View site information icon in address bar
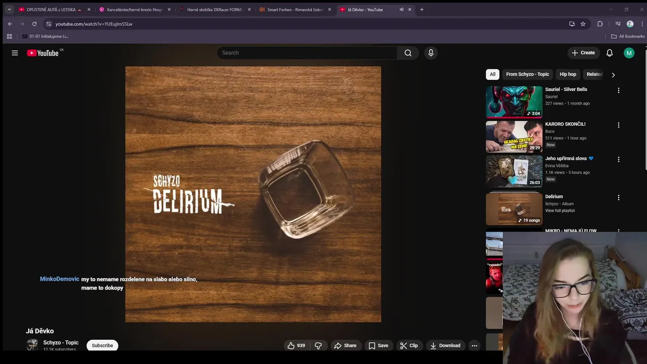Image resolution: width=647 pixels, height=364 pixels. point(49,24)
